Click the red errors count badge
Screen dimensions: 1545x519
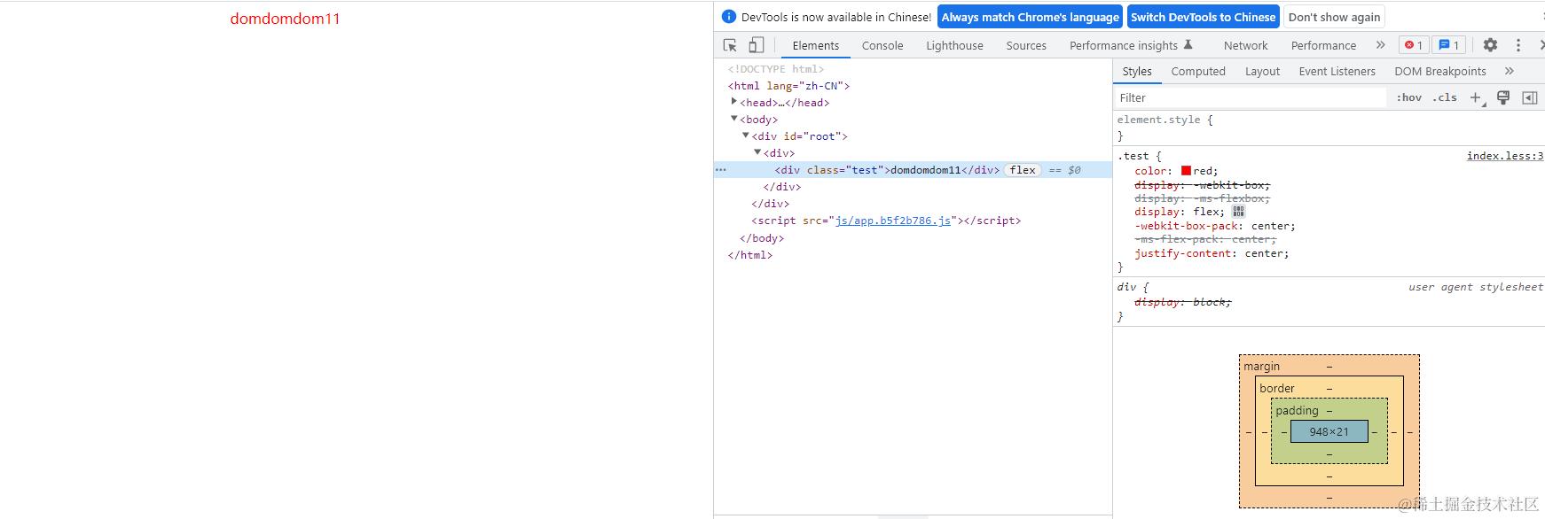pyautogui.click(x=1414, y=45)
